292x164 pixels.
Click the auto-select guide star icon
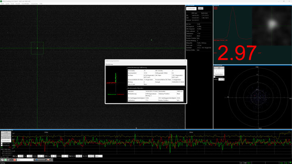pos(9,160)
